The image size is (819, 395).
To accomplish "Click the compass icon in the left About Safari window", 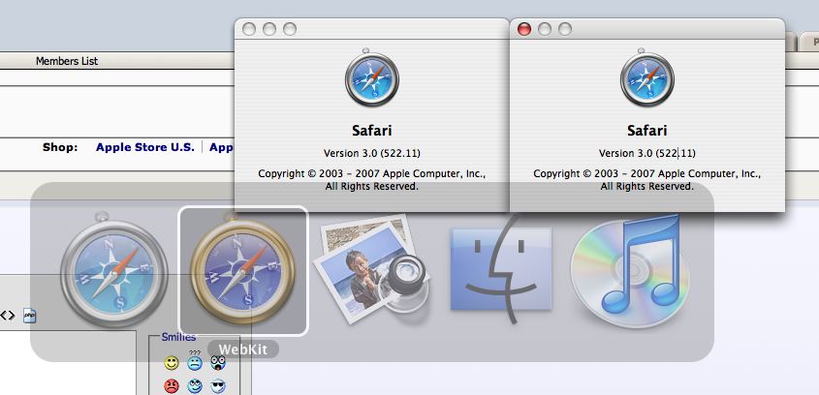I will [x=372, y=78].
